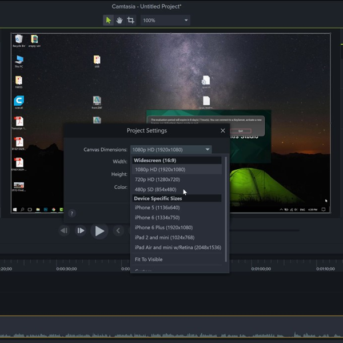Choose iPhone 6 Plus (1920x1080) size

point(163,228)
